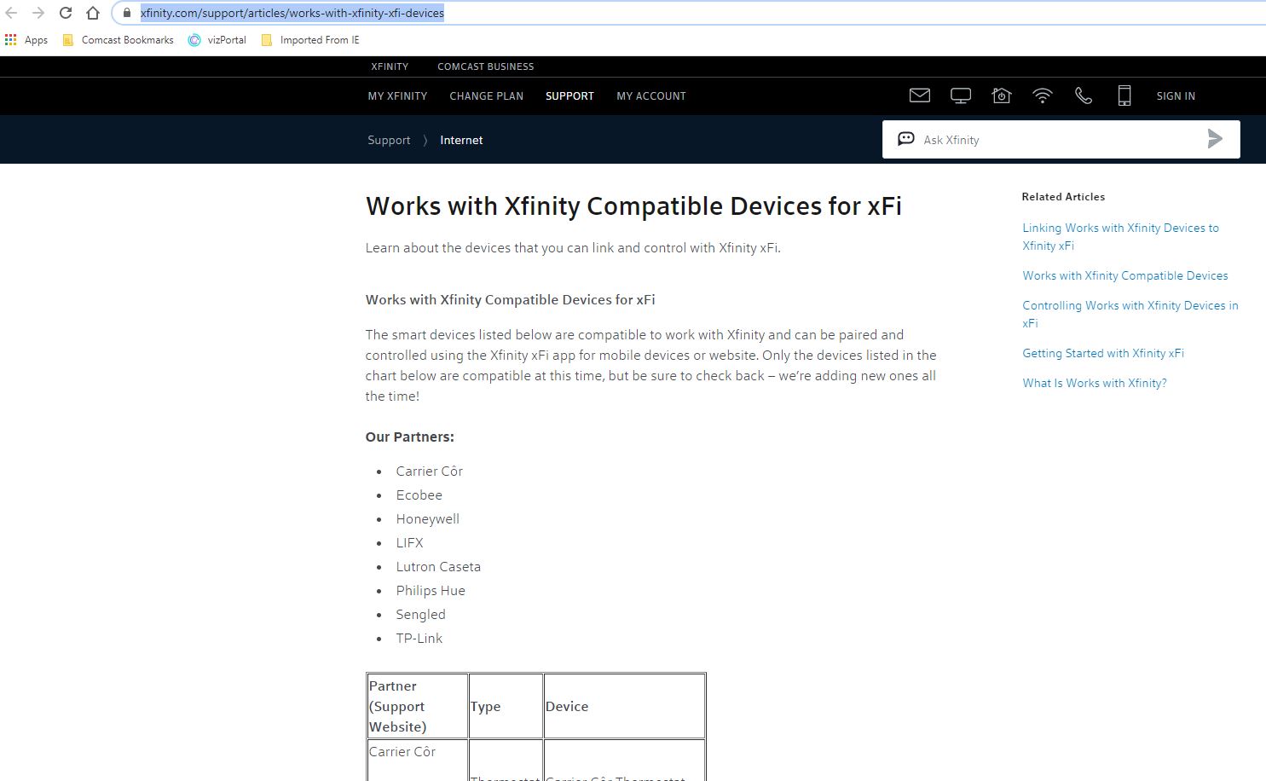
Task: Navigate to the Support breadcrumb
Action: (x=389, y=140)
